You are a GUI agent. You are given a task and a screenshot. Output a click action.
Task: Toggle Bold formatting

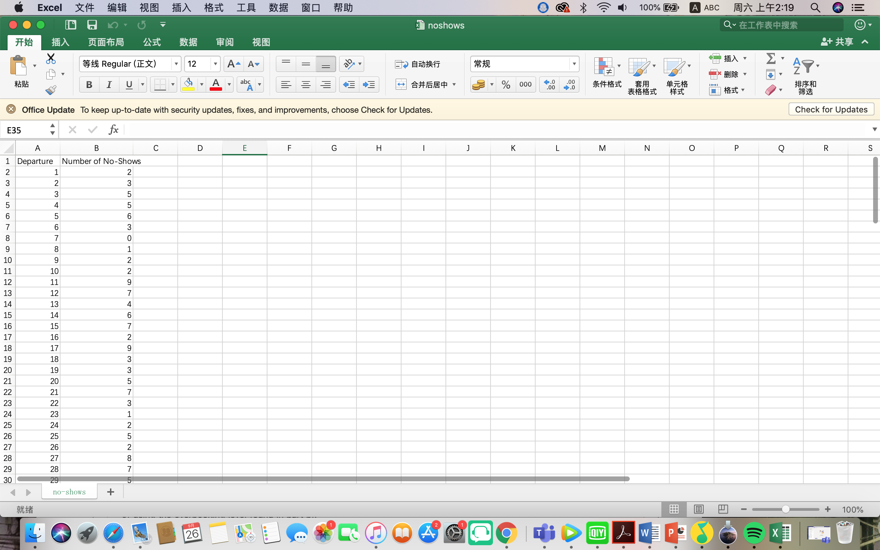(89, 85)
